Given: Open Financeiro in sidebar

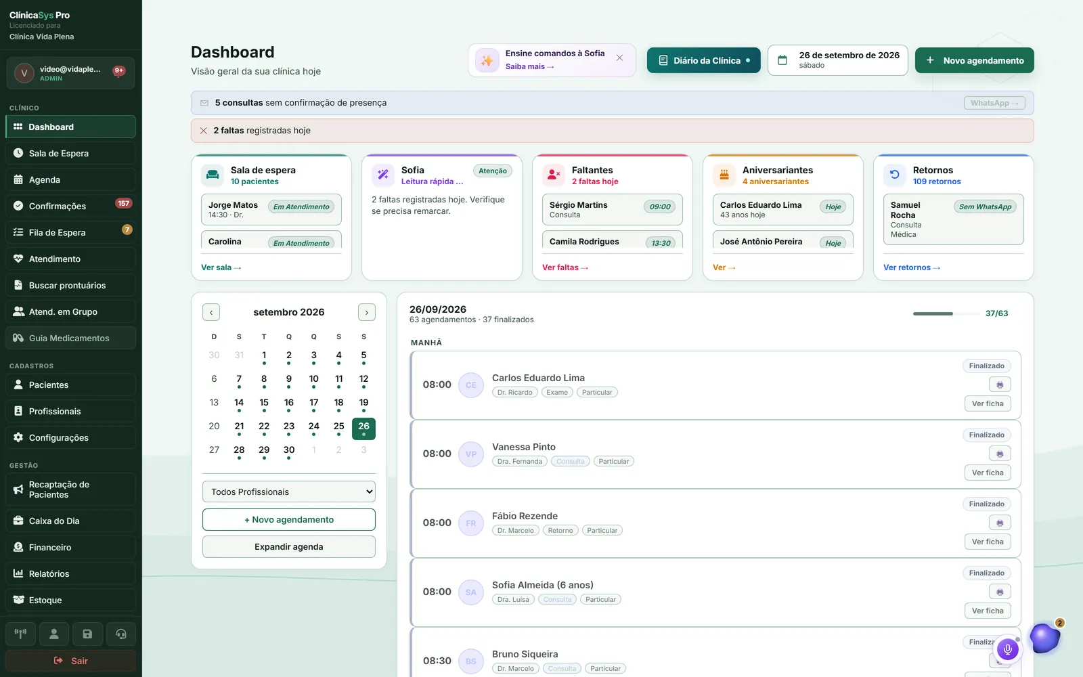Looking at the screenshot, I should [x=70, y=548].
